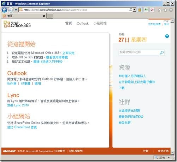Click the browser Forward button
177x162 pixels.
(11, 10)
